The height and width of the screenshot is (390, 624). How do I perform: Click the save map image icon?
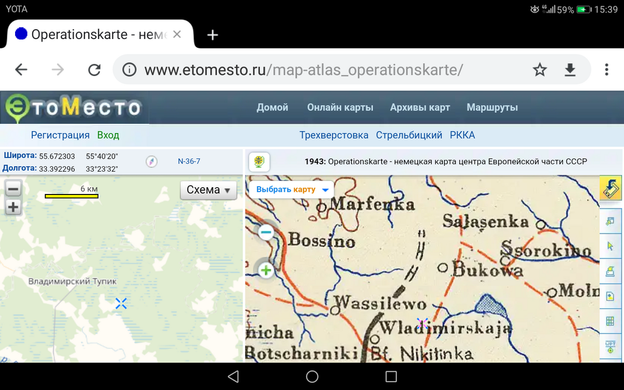pos(610,296)
